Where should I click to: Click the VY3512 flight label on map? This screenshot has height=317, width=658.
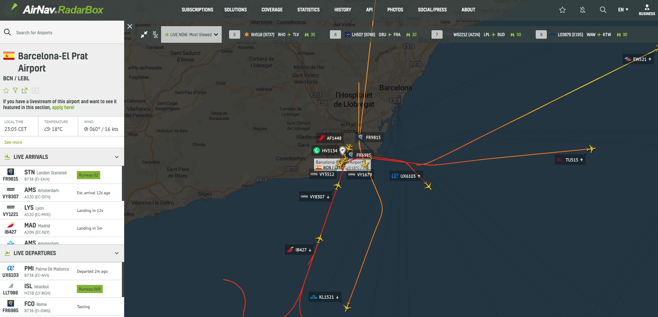coord(323,174)
